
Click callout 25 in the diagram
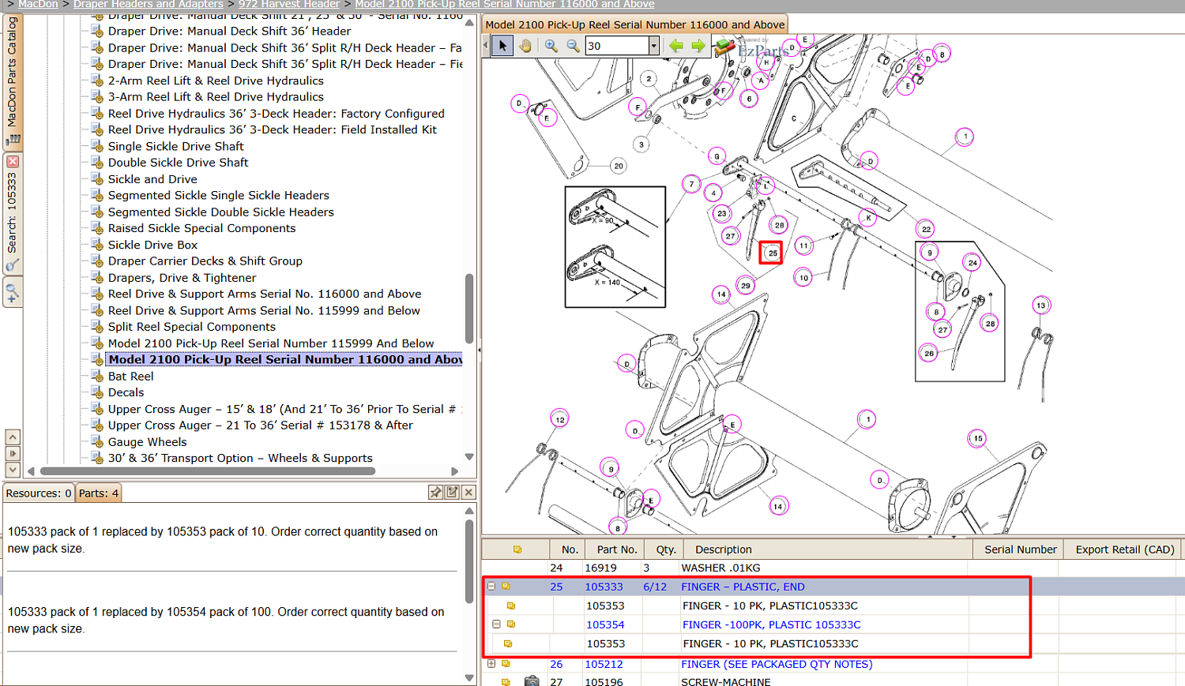[772, 253]
